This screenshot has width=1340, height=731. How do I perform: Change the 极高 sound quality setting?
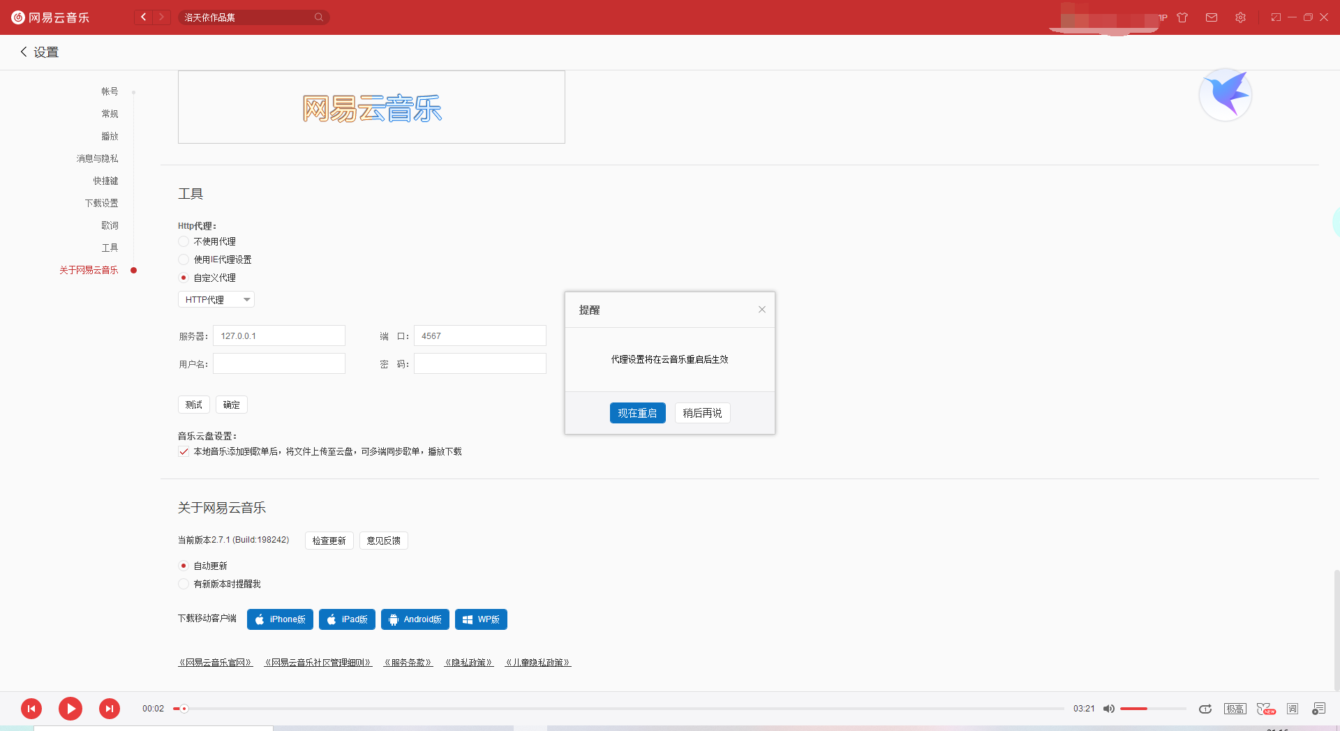click(x=1235, y=709)
